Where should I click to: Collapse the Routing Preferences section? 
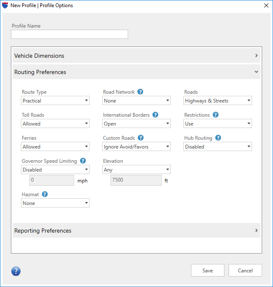point(136,72)
